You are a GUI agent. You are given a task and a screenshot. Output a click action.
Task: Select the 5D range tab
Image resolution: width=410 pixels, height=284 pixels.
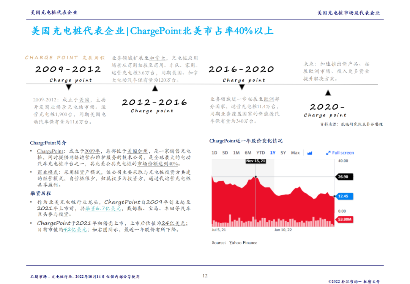tap(225, 153)
